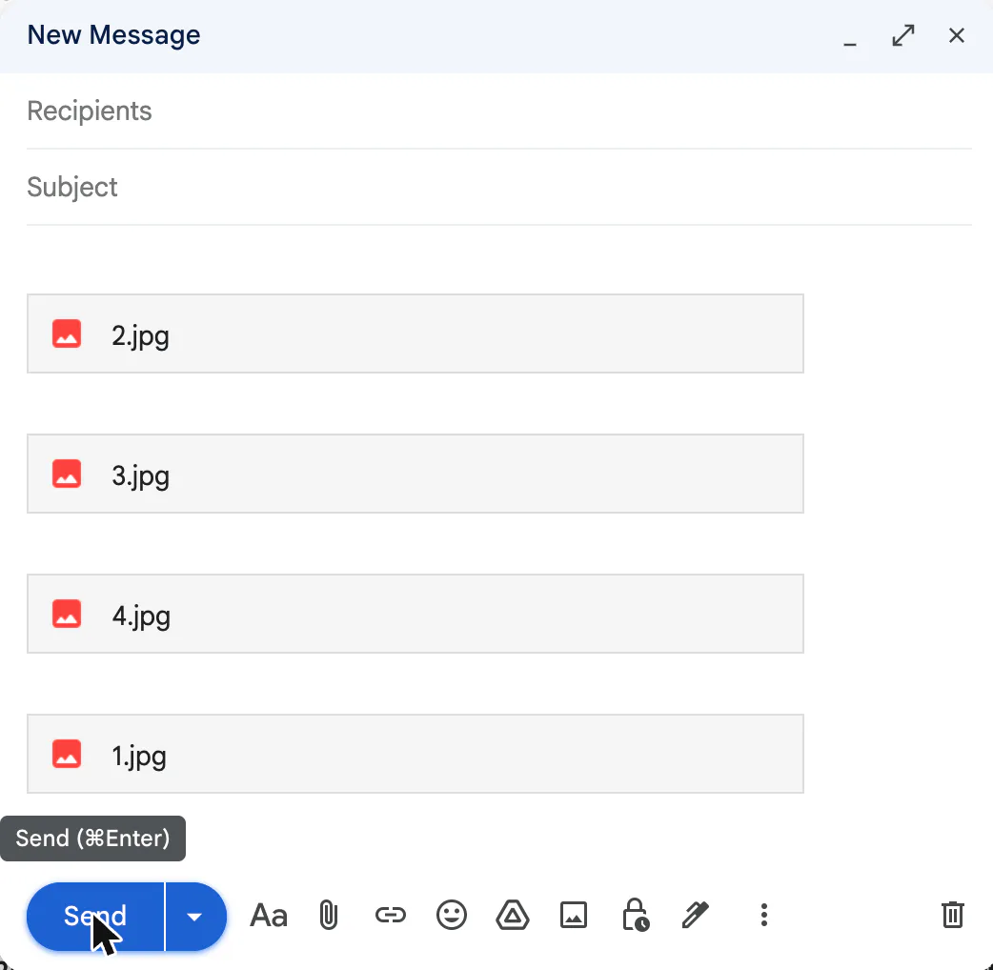Screen dimensions: 993x970
Task: Click the image icon beside 3.jpg
Action: tap(67, 474)
